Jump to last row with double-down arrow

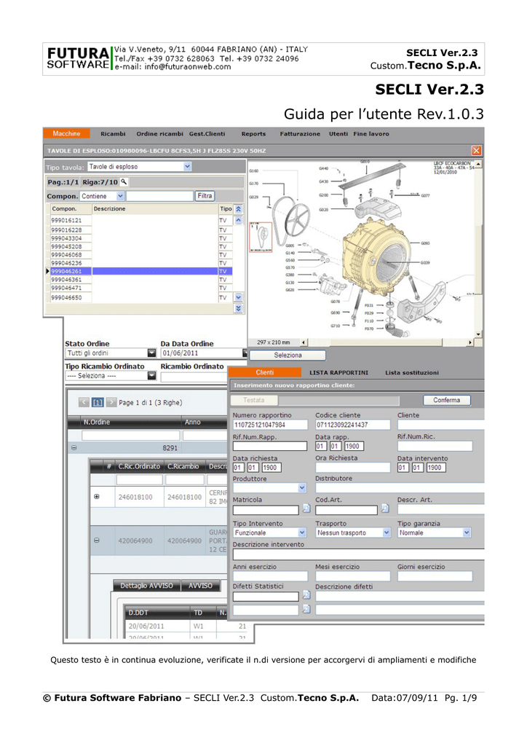coord(239,308)
